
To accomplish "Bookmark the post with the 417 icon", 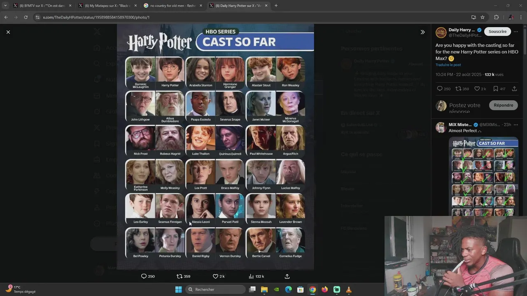I will click(x=496, y=89).
